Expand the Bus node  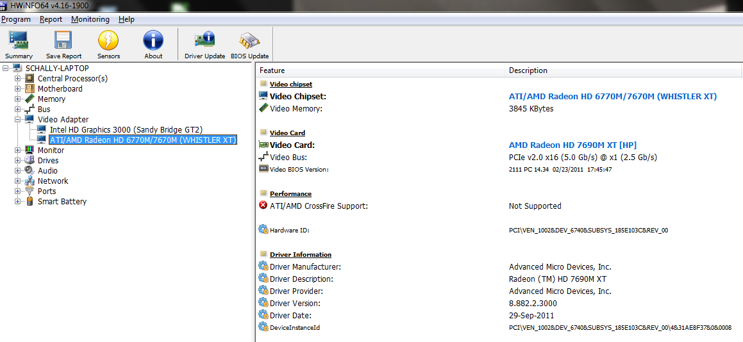point(18,110)
